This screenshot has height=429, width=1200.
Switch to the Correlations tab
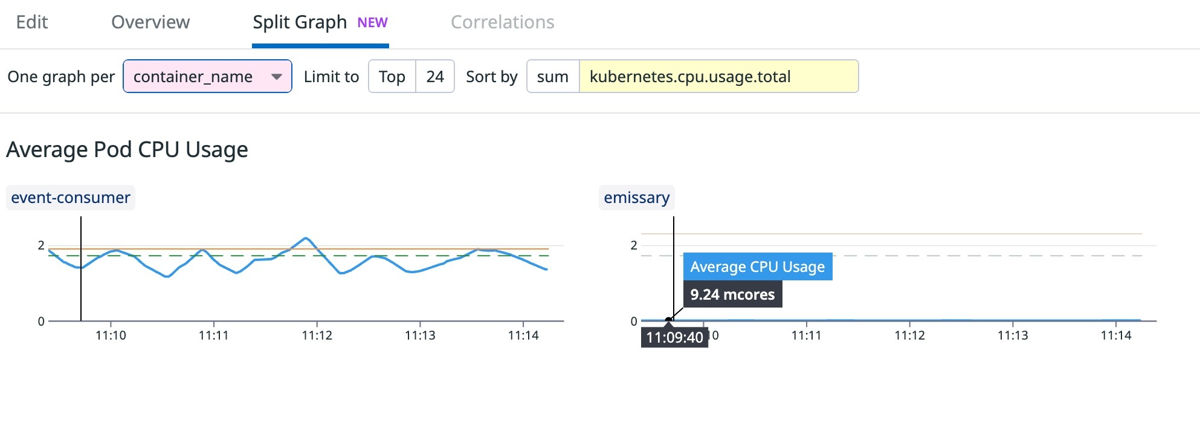[502, 22]
